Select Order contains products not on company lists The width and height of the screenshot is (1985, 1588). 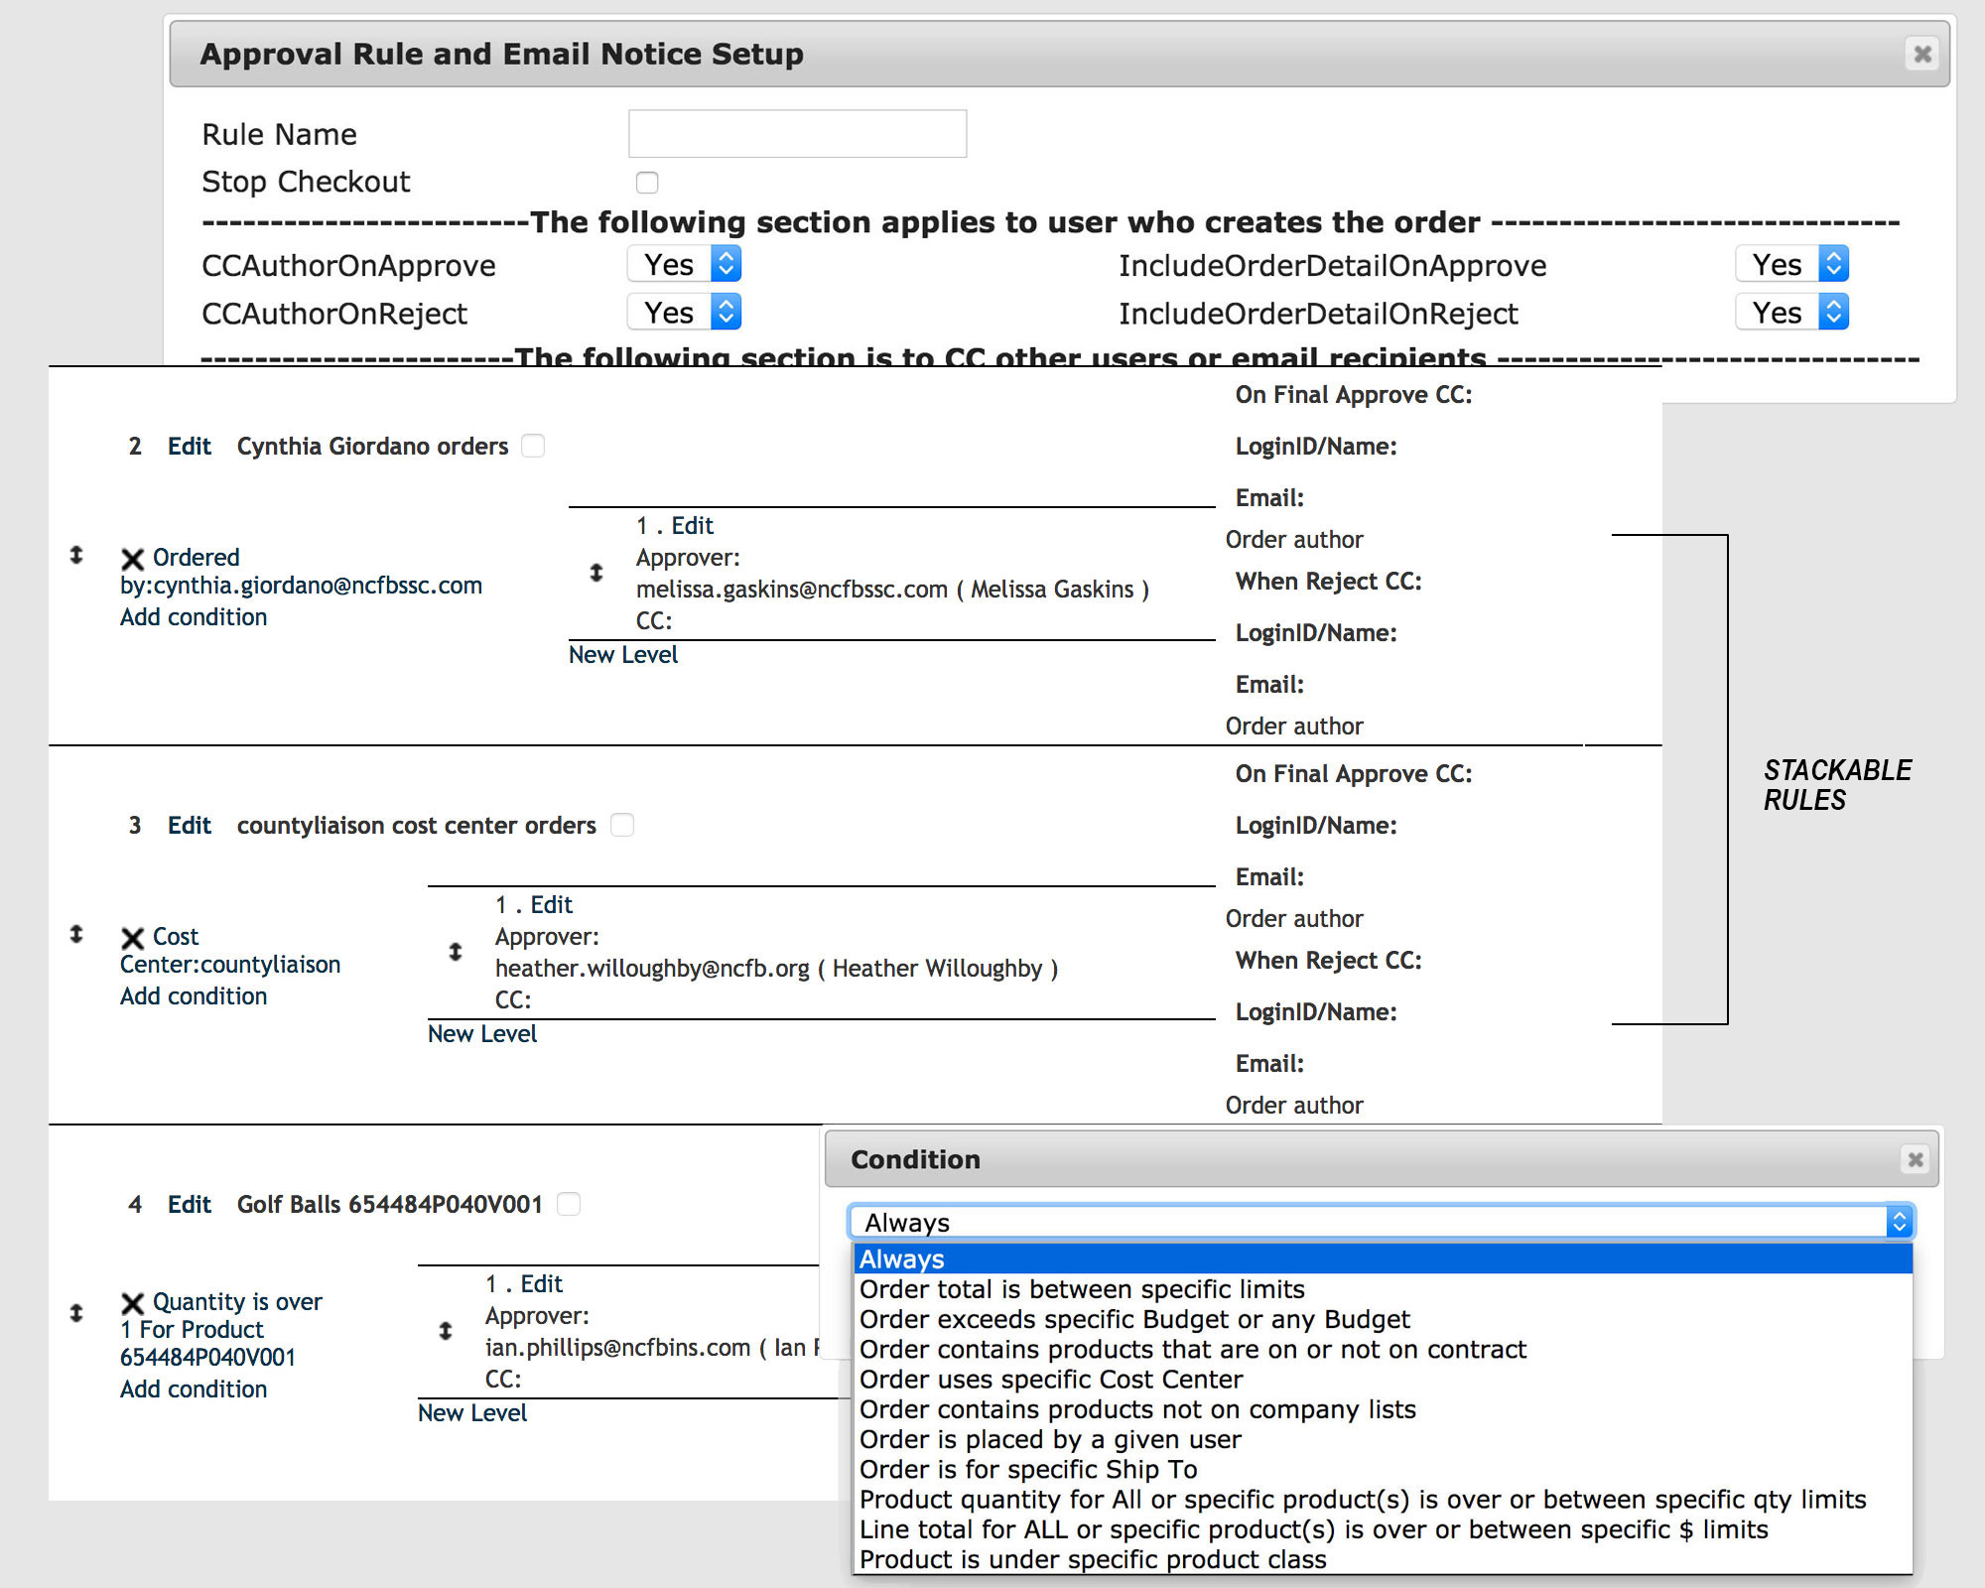pyautogui.click(x=1383, y=1409)
